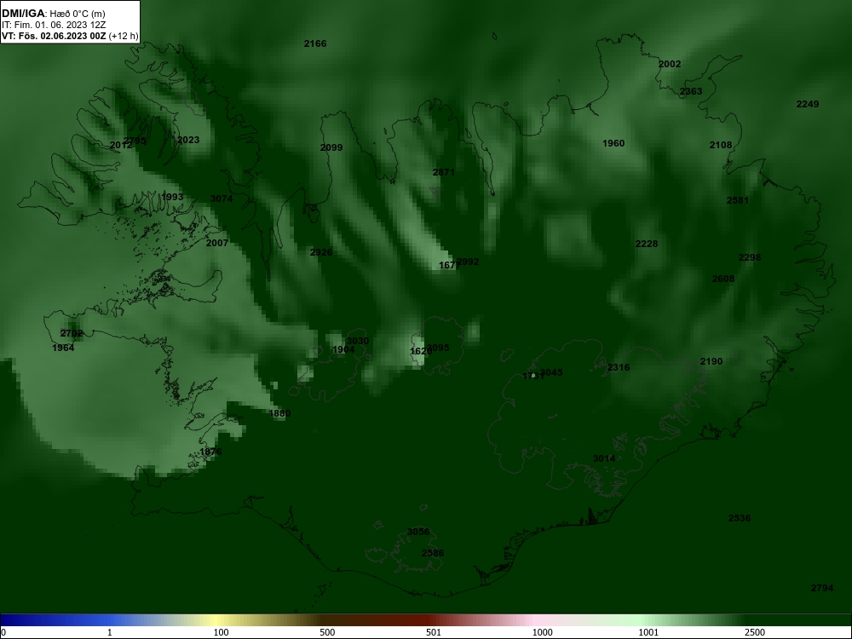Click the 2023 value in the Westfjords

[188, 141]
